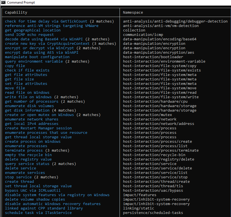Screen dimensions: 231x217
Task: Select 'send ICMP echo request' capability
Action: 30,35
